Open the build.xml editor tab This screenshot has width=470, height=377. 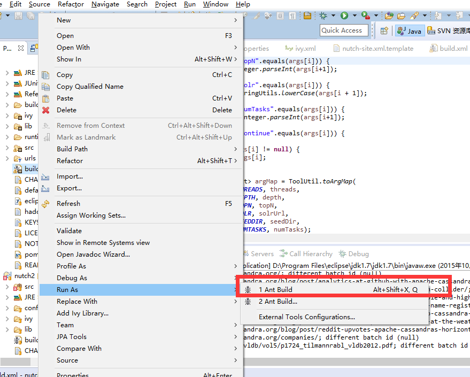(x=449, y=49)
